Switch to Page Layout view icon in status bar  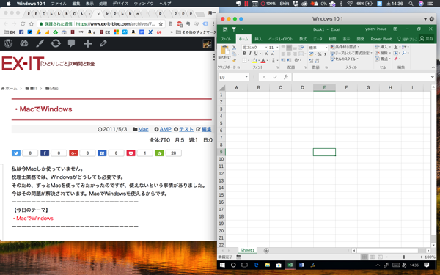373,257
